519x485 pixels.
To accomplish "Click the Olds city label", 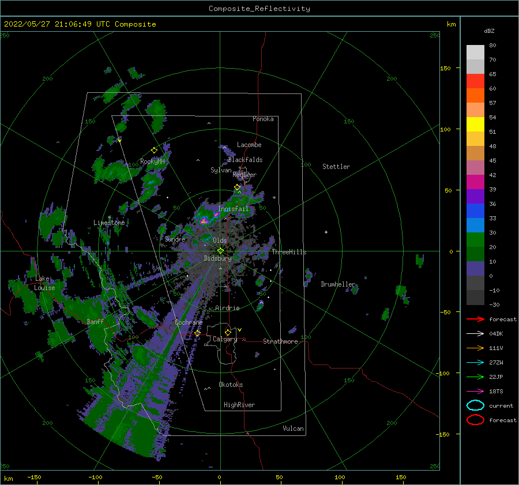I will pyautogui.click(x=220, y=240).
